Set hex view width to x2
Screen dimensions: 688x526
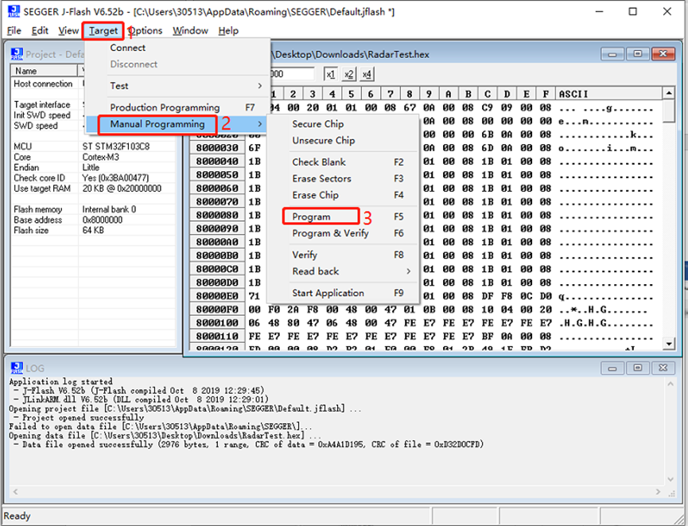[x=349, y=74]
